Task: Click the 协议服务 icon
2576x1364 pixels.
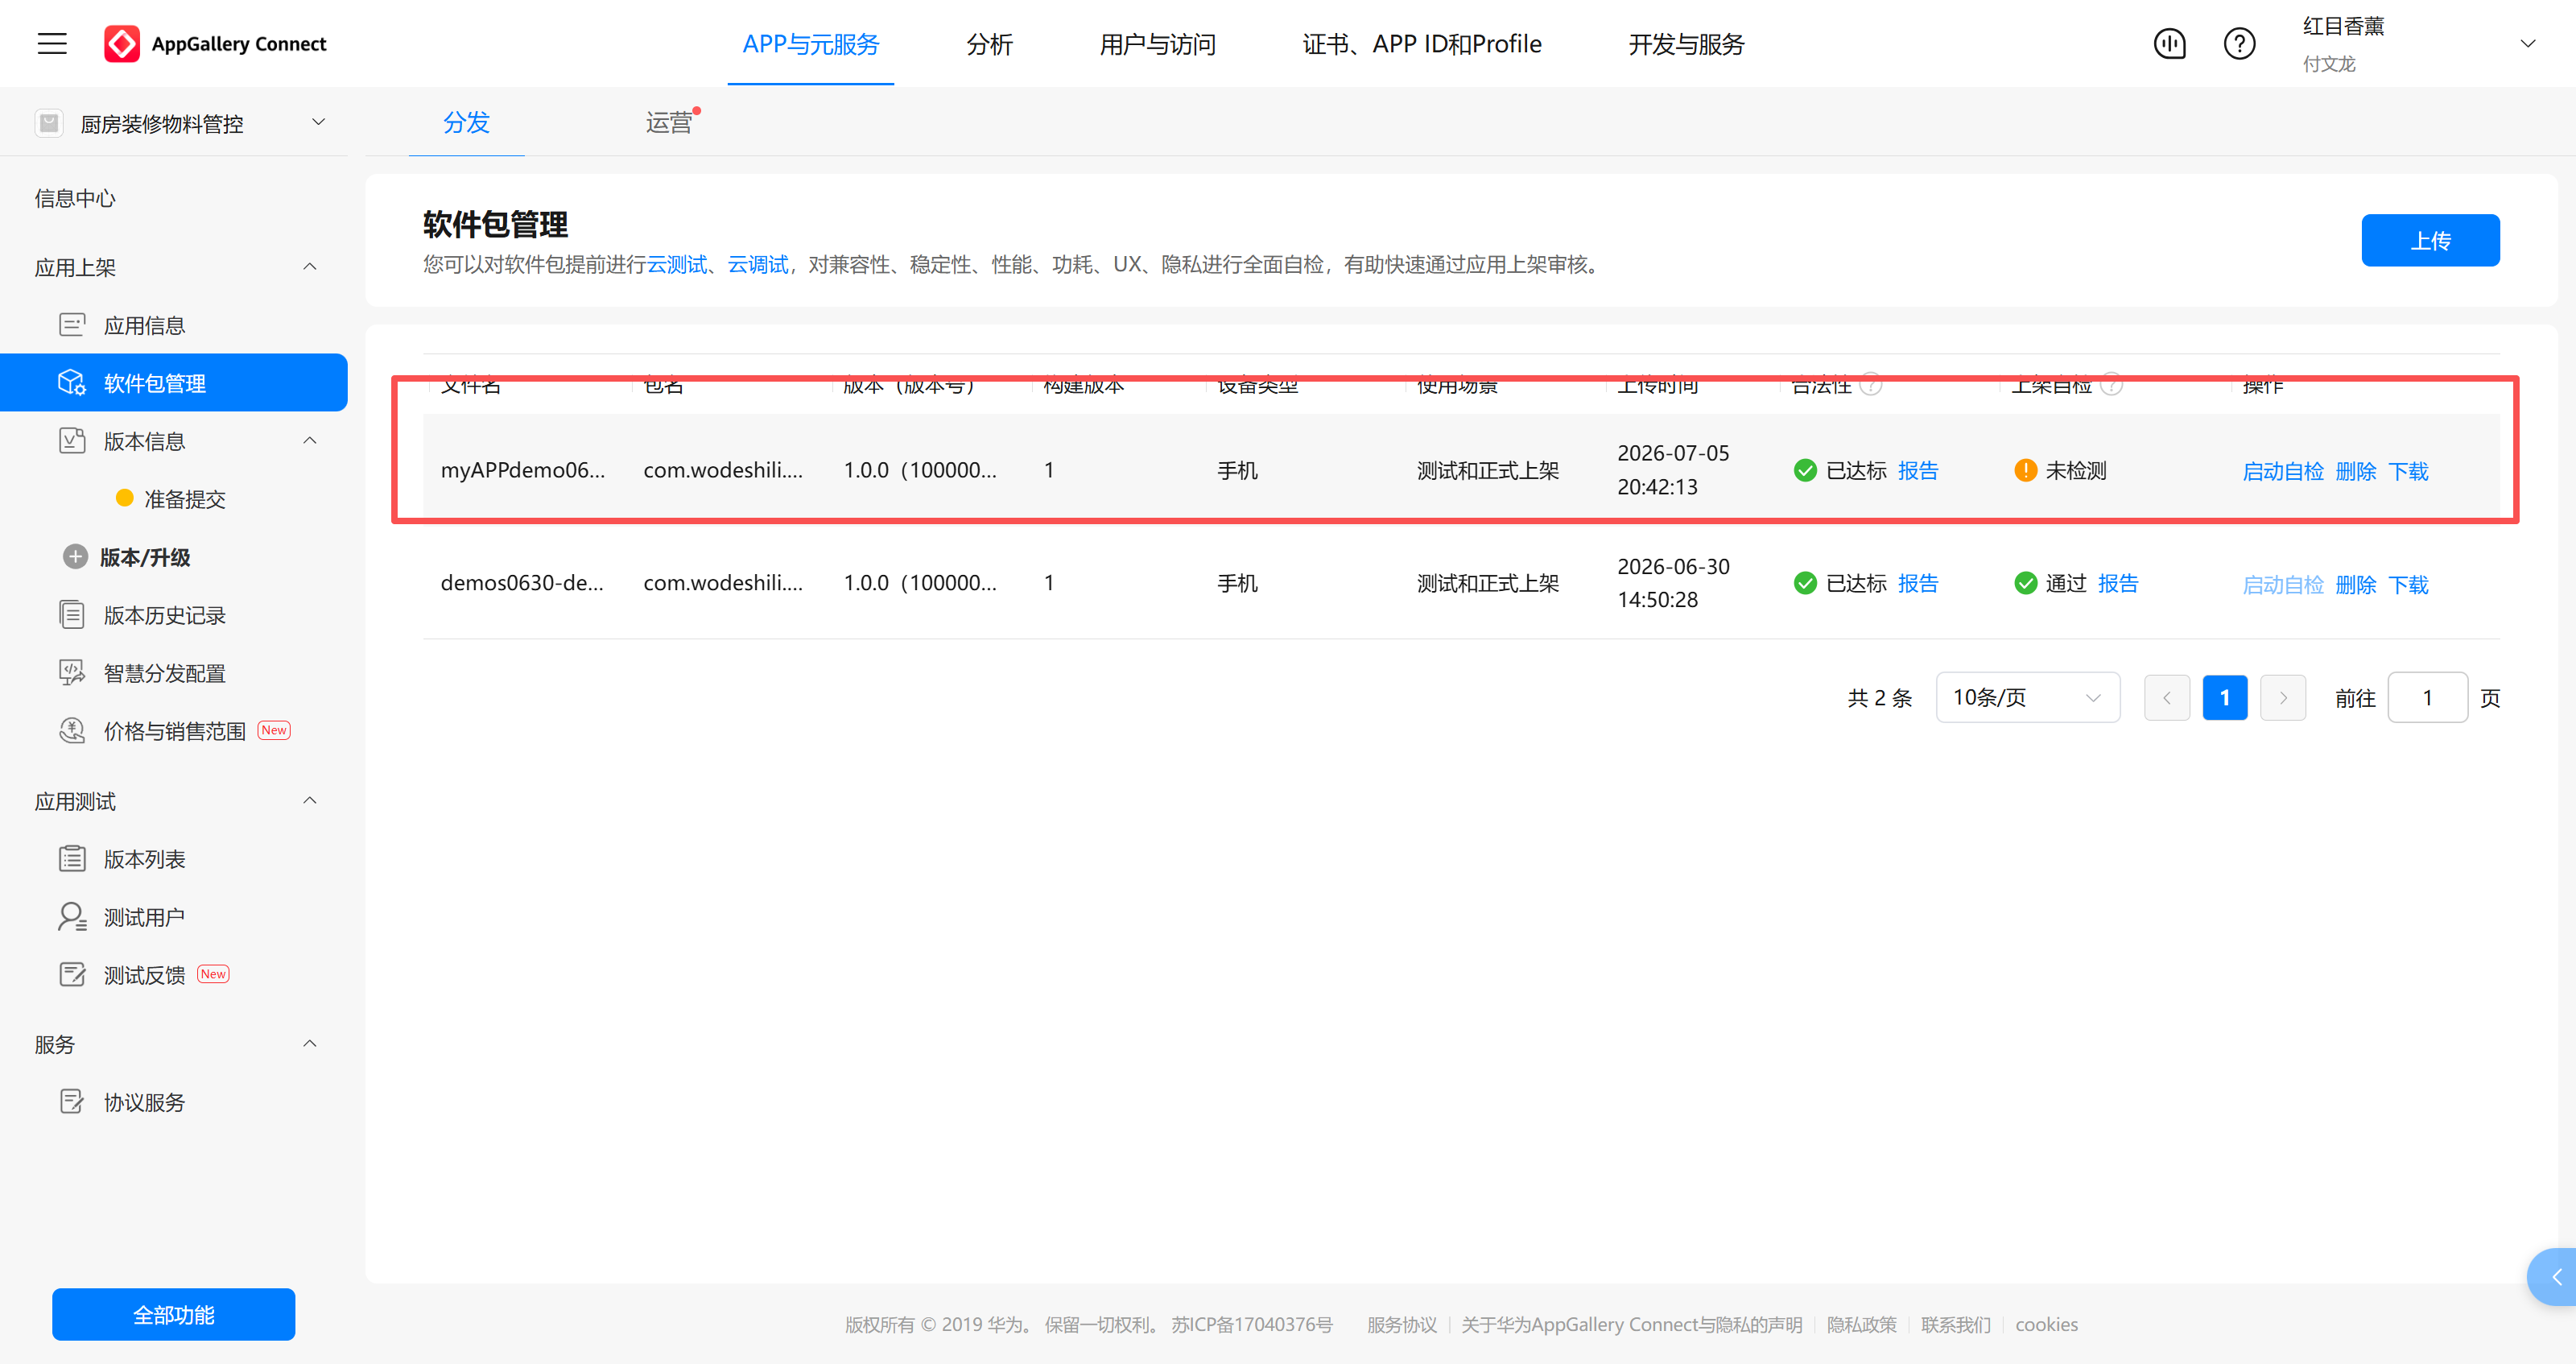Action: (72, 1102)
